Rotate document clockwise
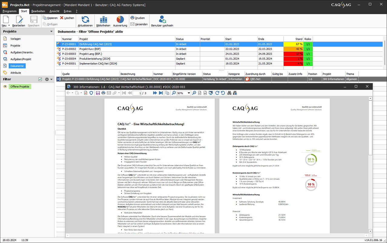 [x=217, y=93]
